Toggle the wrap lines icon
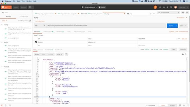The image size is (190, 107). click(x=66, y=54)
